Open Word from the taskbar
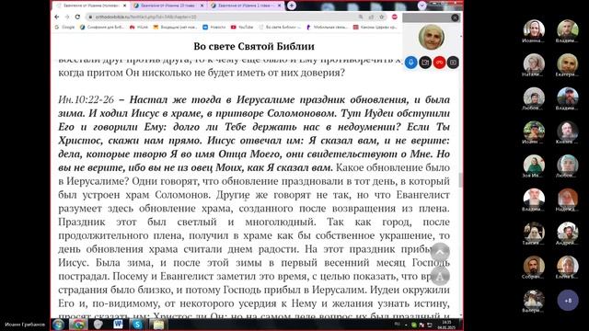 118,325
